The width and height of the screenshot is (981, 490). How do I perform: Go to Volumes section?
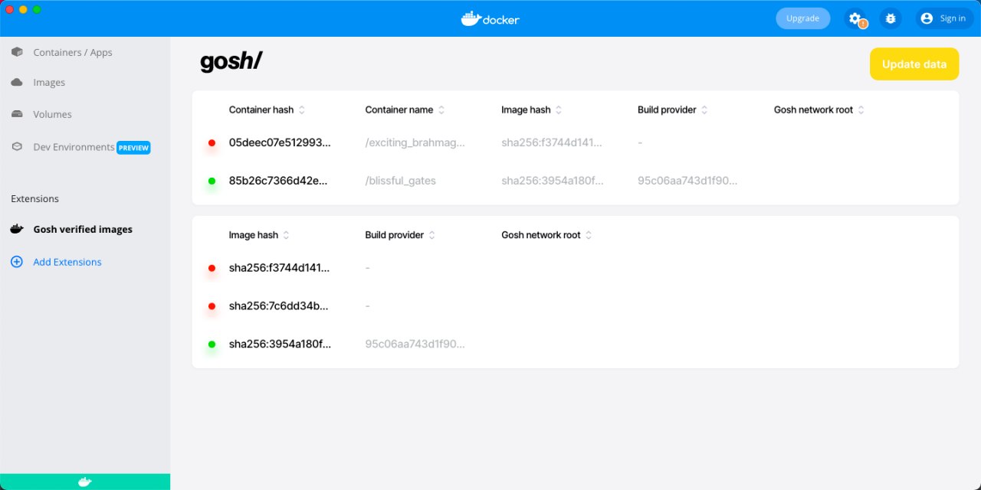(x=52, y=114)
